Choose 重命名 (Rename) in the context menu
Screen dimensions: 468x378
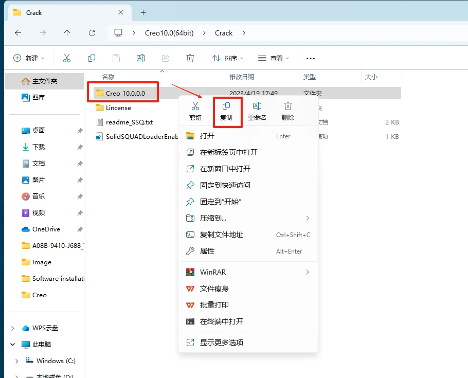pos(257,111)
